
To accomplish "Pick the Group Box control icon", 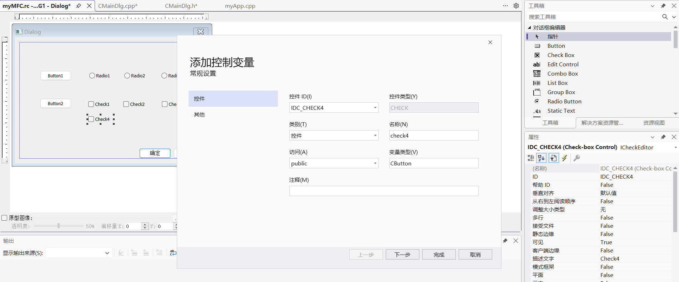I will (x=537, y=92).
